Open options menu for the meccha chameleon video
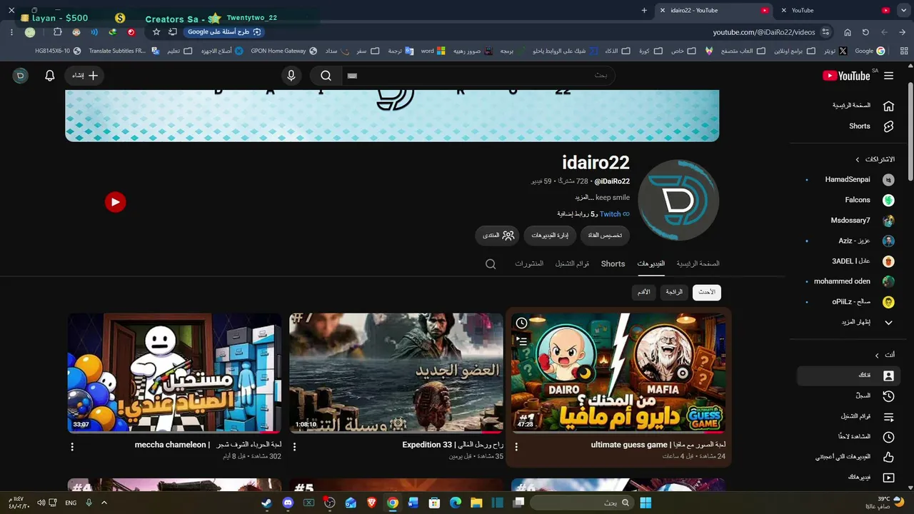 tap(72, 447)
